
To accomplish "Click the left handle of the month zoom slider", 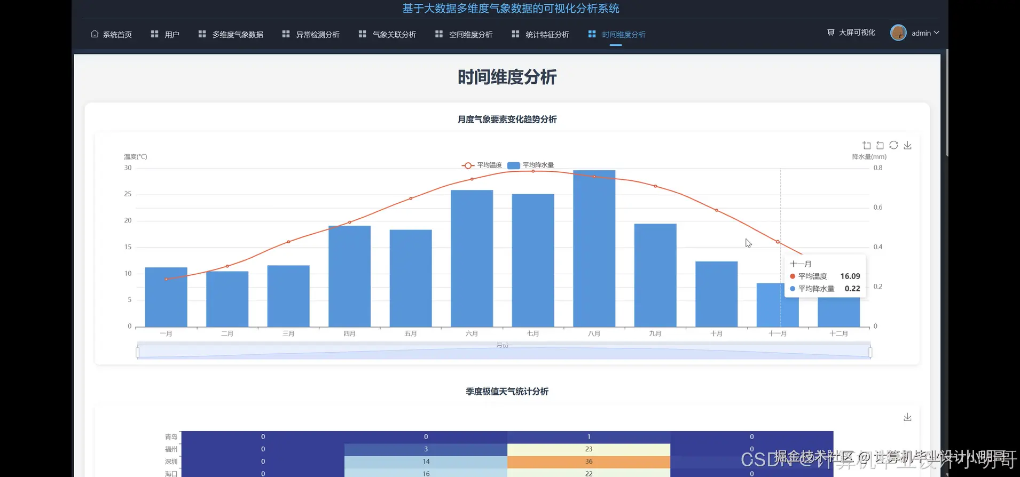I will [138, 352].
